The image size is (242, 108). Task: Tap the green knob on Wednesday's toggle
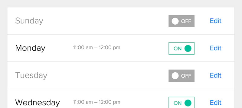(188, 103)
